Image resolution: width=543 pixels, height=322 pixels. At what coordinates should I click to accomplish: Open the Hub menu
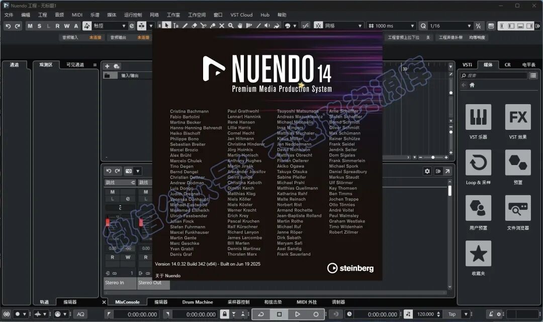pos(265,15)
